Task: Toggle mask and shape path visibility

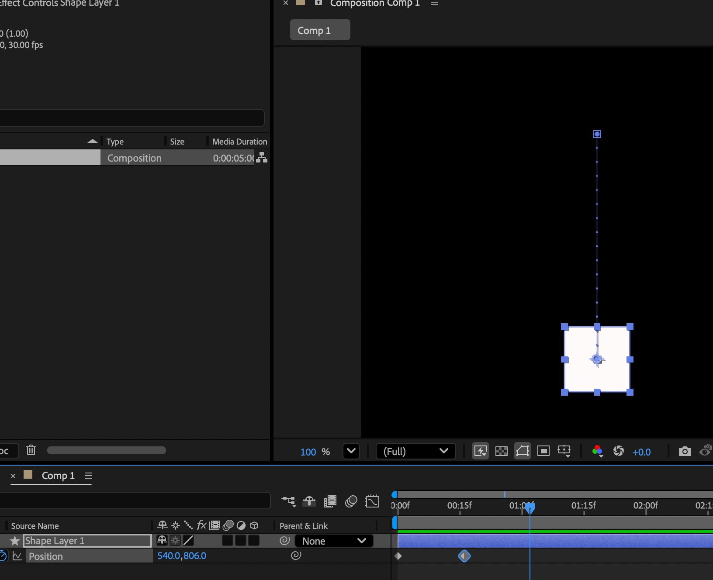Action: click(x=522, y=451)
